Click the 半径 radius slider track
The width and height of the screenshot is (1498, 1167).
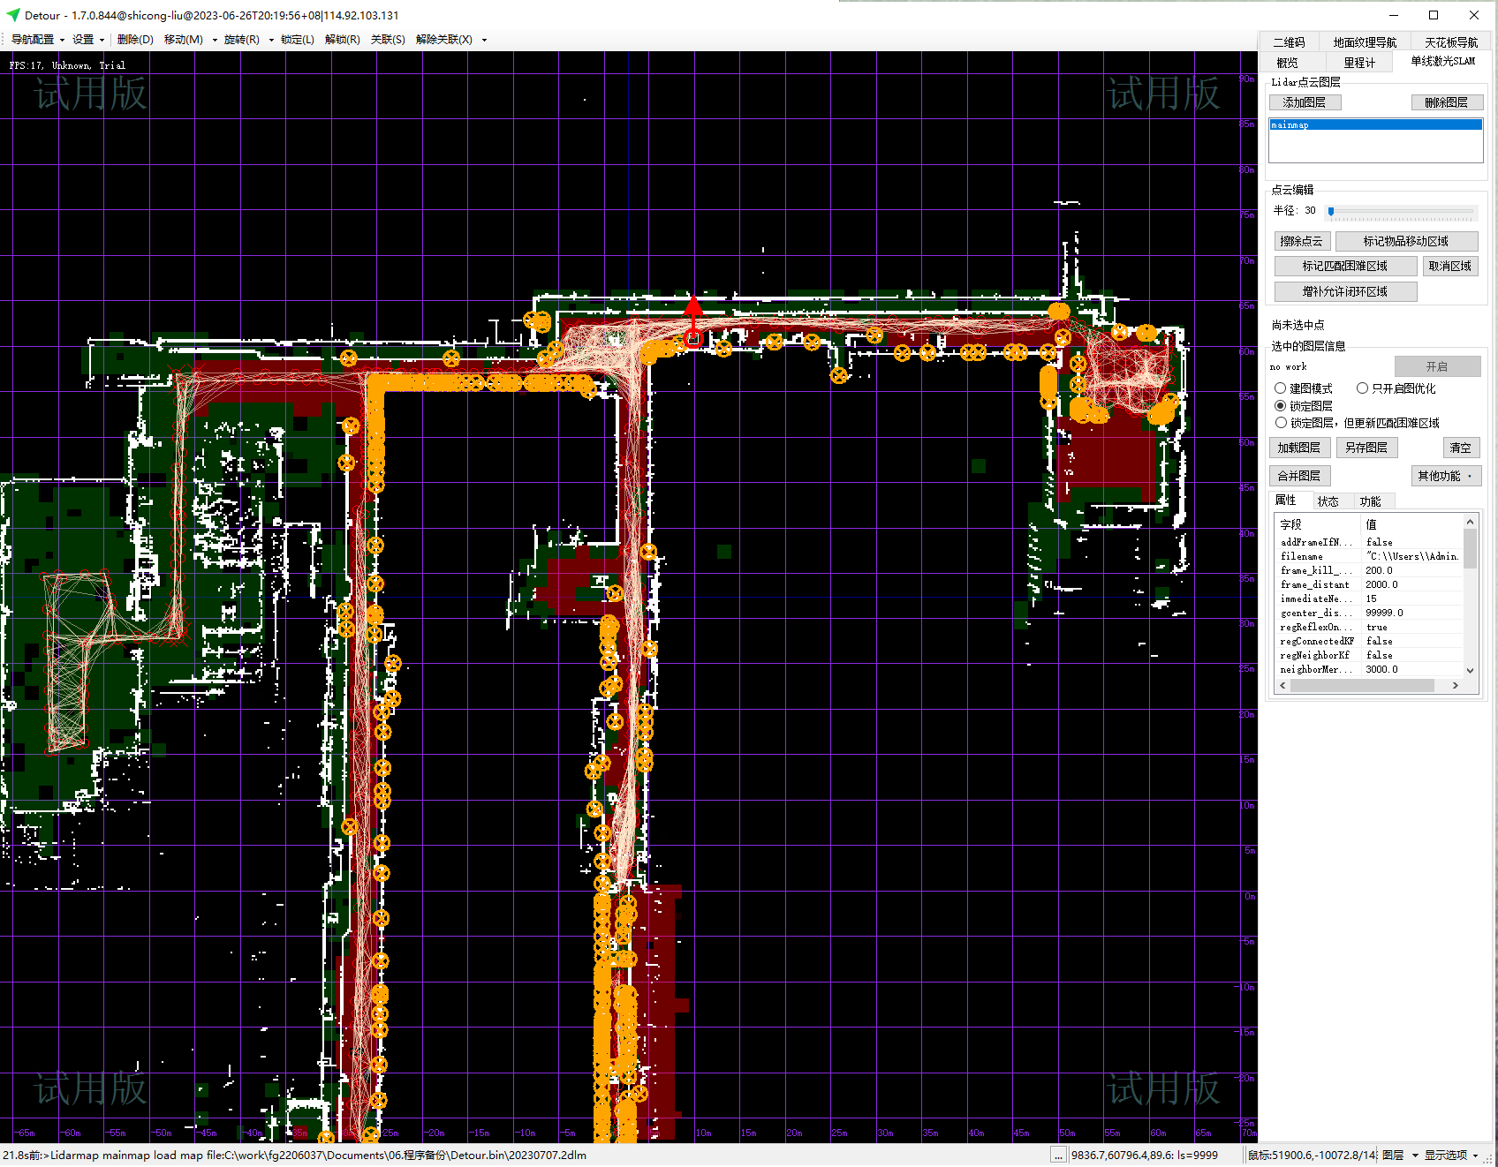pos(1401,212)
